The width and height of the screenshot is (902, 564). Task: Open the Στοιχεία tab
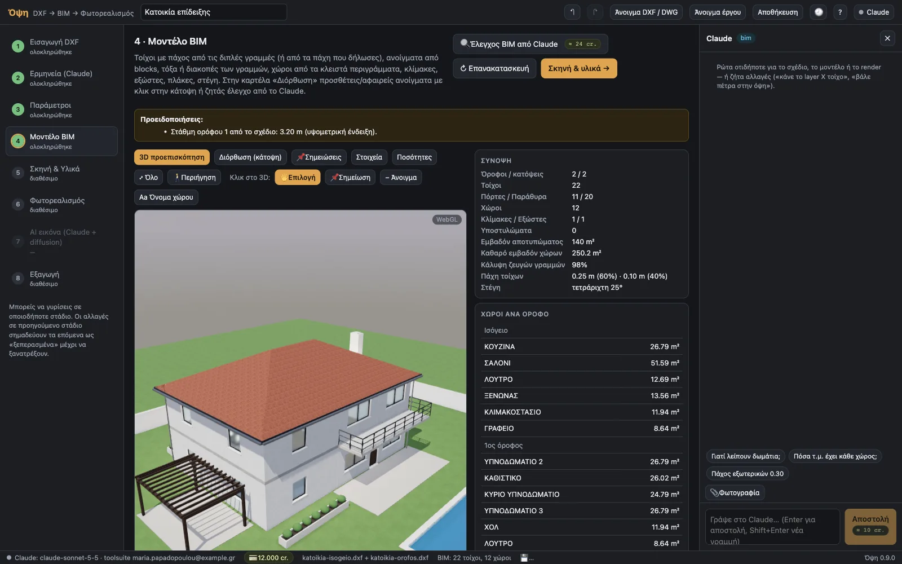pyautogui.click(x=369, y=157)
